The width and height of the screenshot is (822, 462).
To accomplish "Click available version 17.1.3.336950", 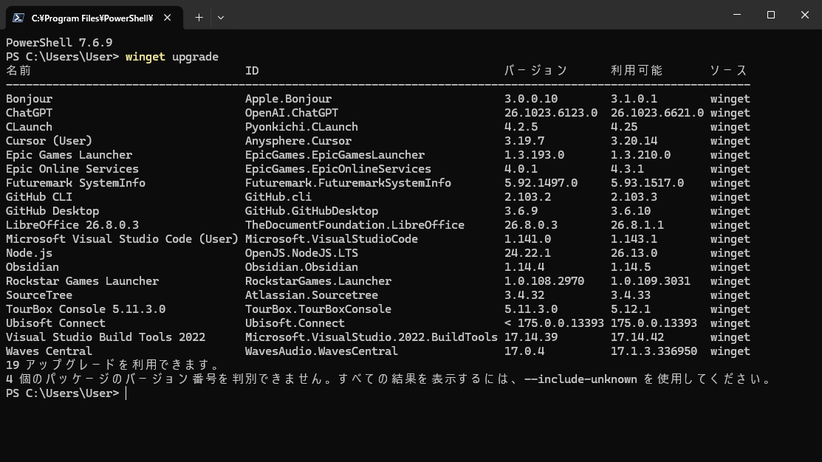I will point(654,351).
